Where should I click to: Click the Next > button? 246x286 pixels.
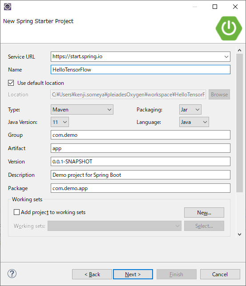tap(133, 274)
